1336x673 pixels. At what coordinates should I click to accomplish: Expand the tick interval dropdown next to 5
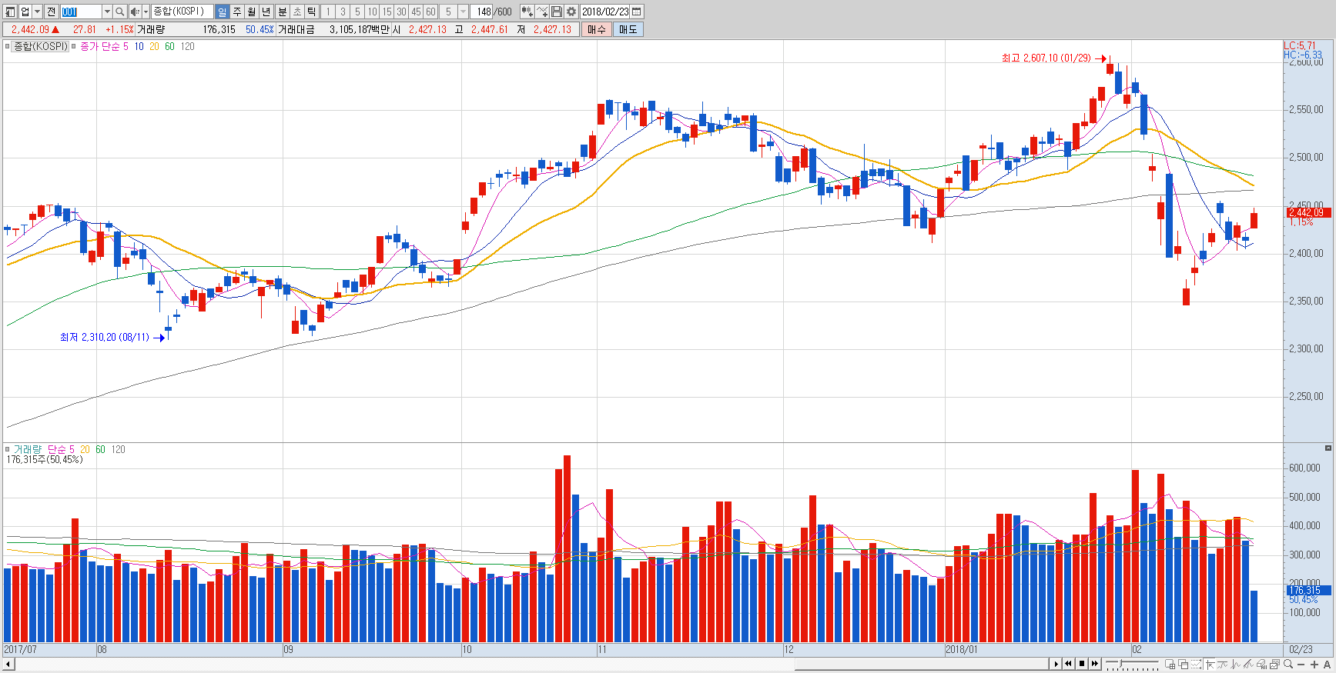(463, 12)
